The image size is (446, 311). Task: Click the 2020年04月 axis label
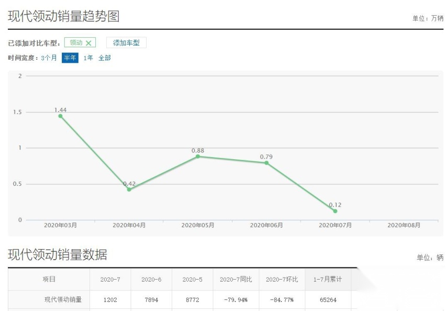pos(129,225)
